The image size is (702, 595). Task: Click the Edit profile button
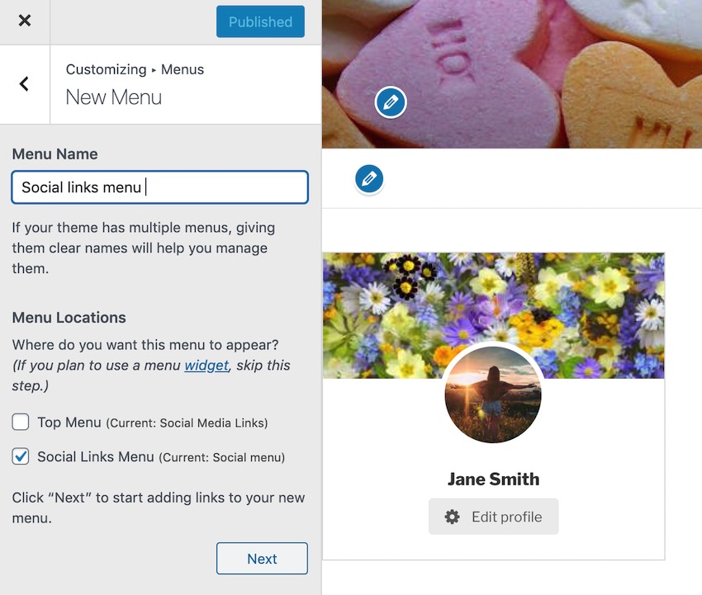pos(493,516)
